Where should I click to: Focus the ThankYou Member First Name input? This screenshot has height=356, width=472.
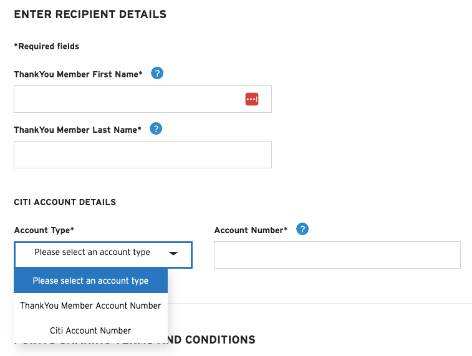point(143,99)
